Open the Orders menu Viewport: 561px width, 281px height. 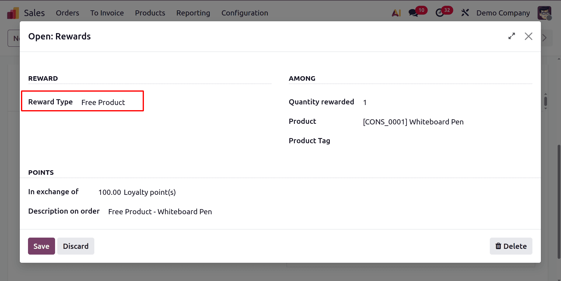tap(67, 13)
